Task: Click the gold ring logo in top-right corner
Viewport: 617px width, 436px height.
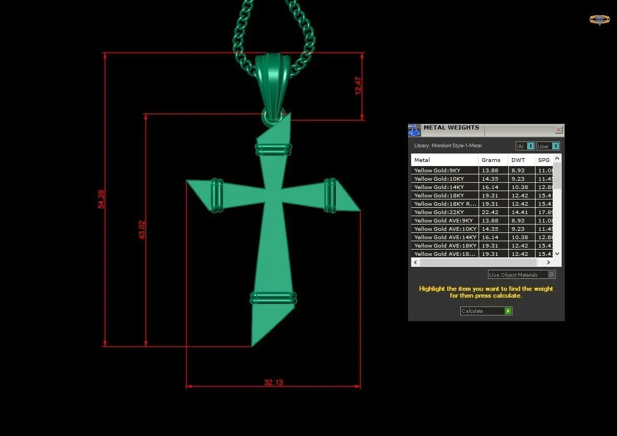Action: pyautogui.click(x=599, y=19)
